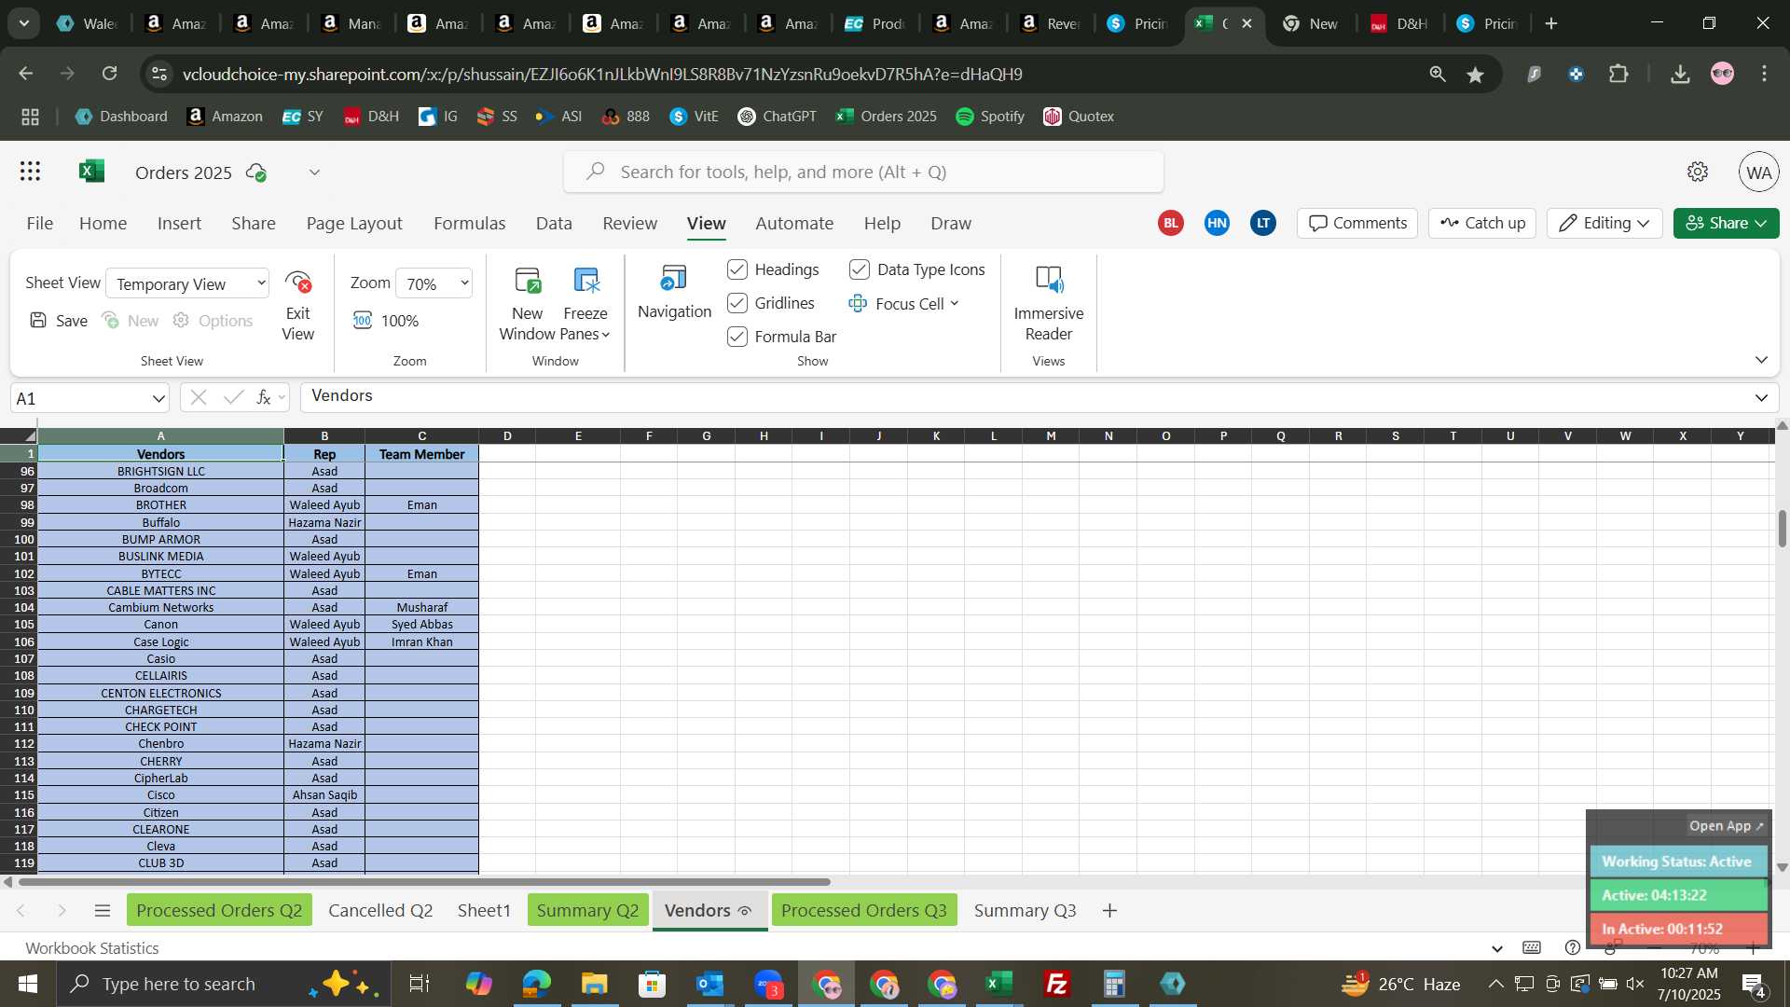Switch to Home ribbon tab
This screenshot has width=1790, height=1007.
click(x=103, y=223)
